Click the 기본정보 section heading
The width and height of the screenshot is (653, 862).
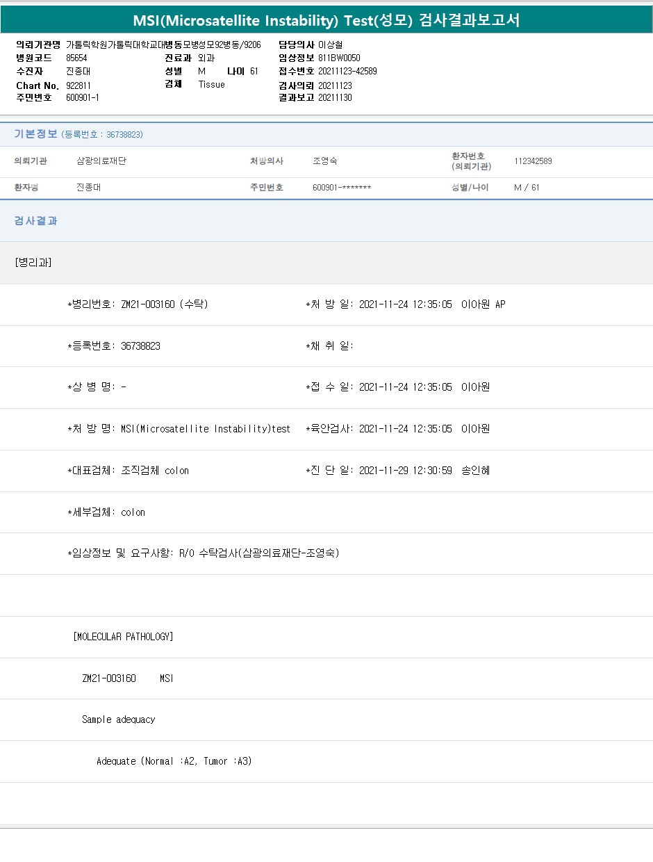[x=35, y=134]
